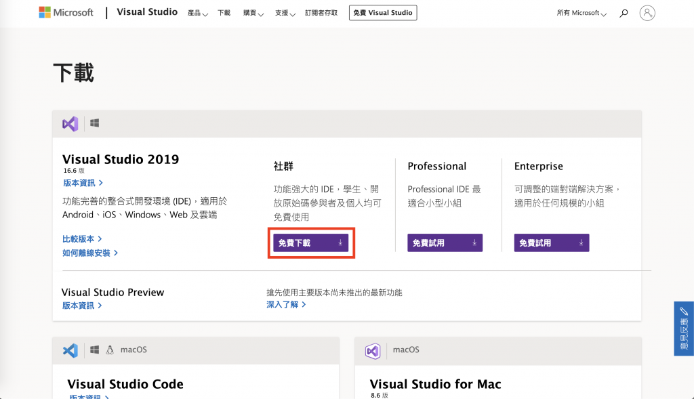
Task: Click the Microsoft logo
Action: click(66, 12)
